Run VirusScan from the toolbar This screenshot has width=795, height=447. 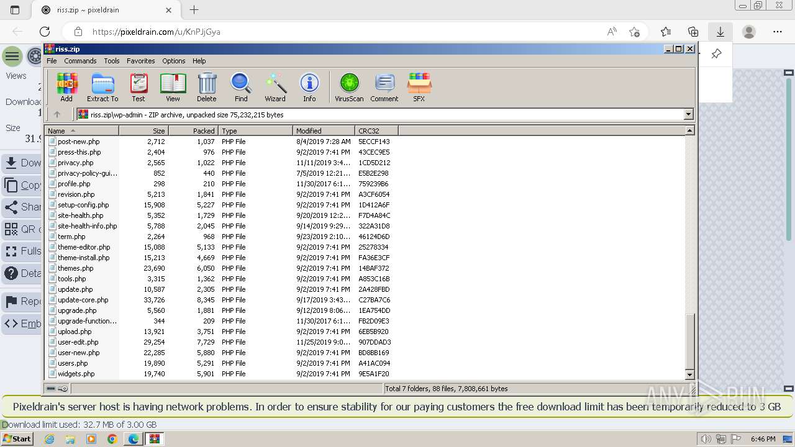tap(349, 87)
